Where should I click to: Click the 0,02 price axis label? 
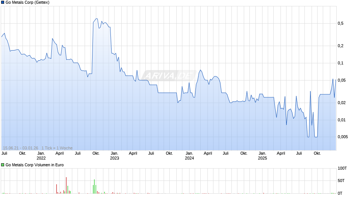click(342, 103)
